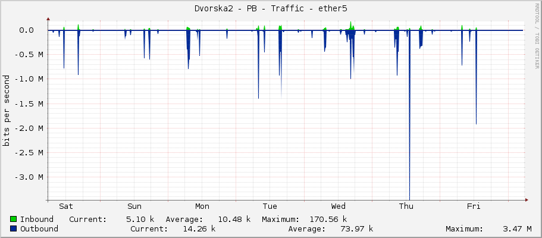Click the Friday outbound spike near -2.0 M
The width and height of the screenshot is (542, 238).
pyautogui.click(x=476, y=77)
